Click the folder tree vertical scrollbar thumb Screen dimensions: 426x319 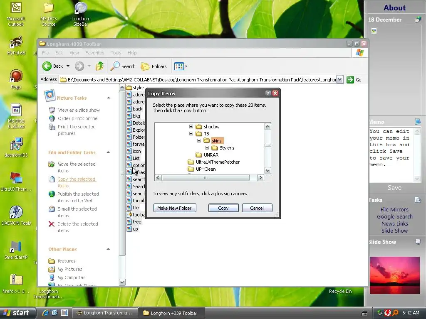(268, 145)
